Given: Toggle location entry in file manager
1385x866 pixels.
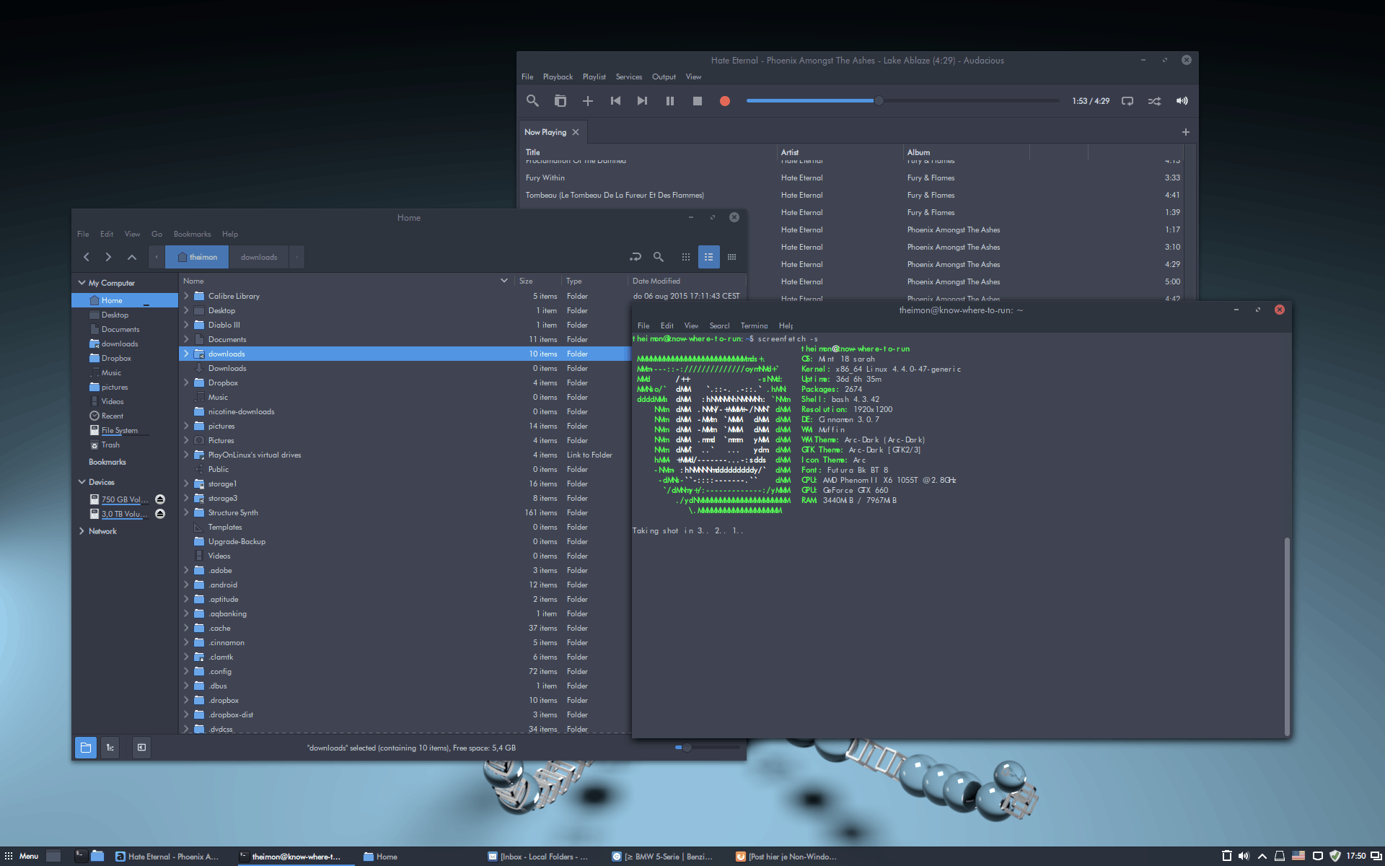Looking at the screenshot, I should pos(635,257).
